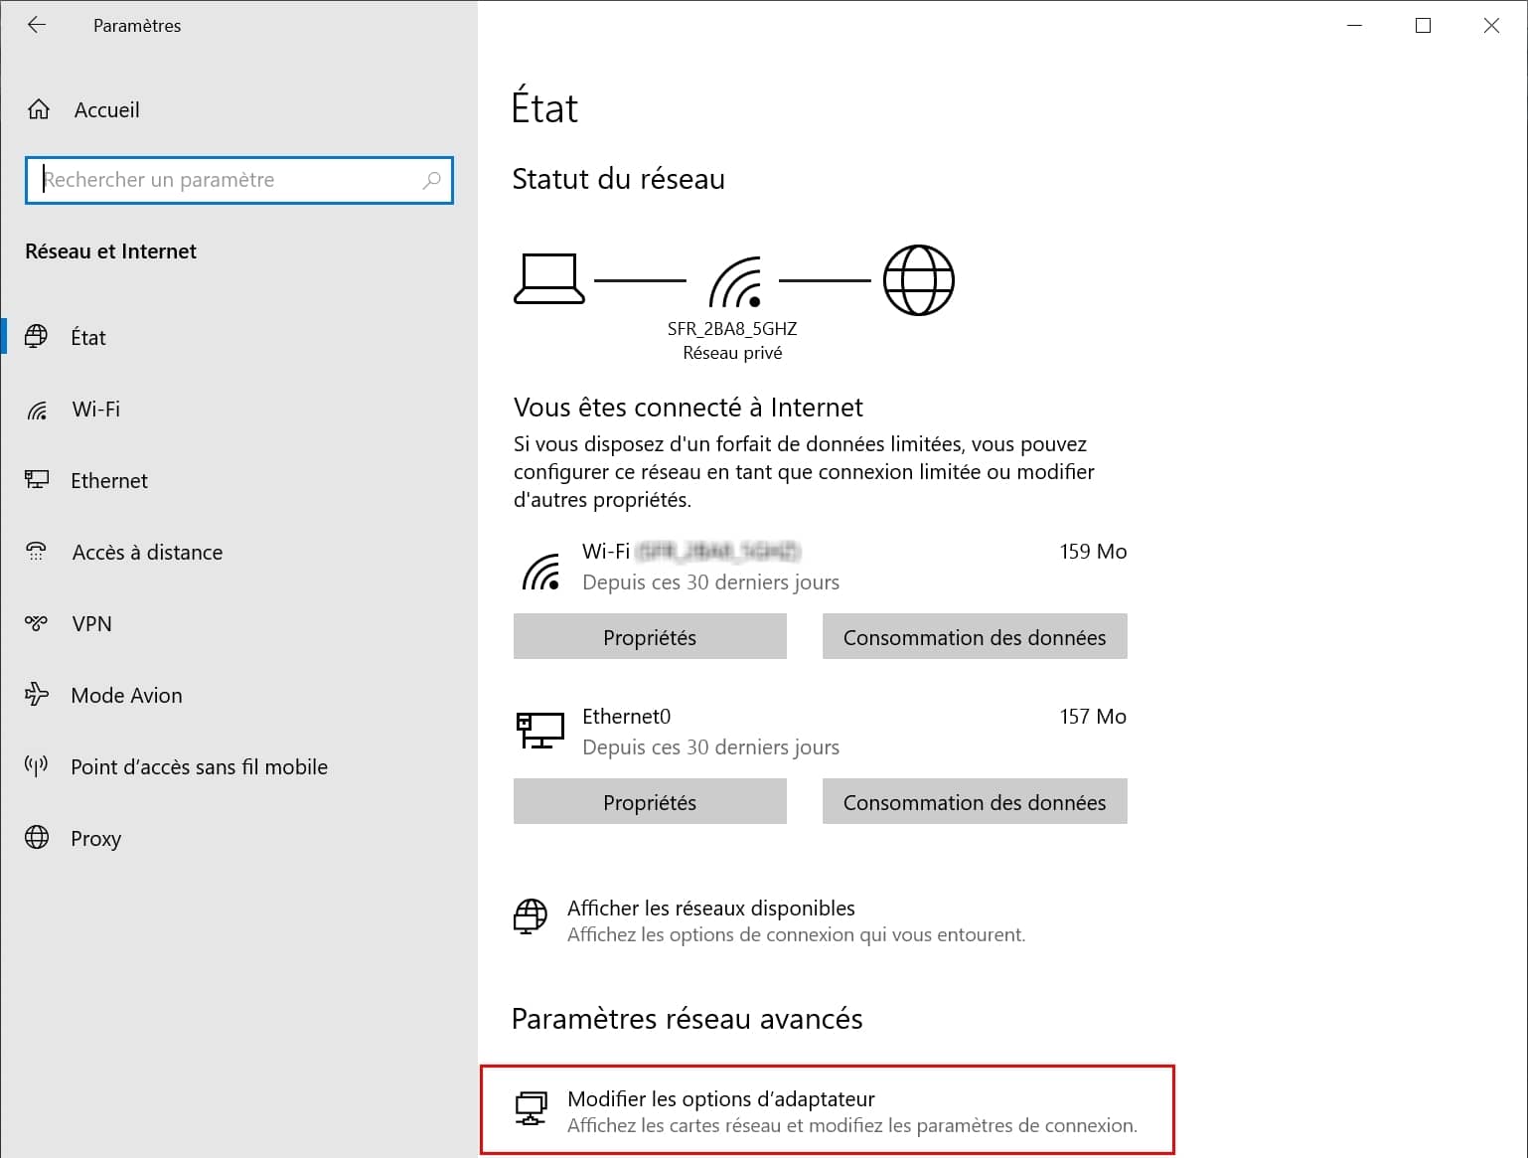The width and height of the screenshot is (1528, 1158).
Task: Open Propriétés for Ethernet0
Action: click(650, 802)
